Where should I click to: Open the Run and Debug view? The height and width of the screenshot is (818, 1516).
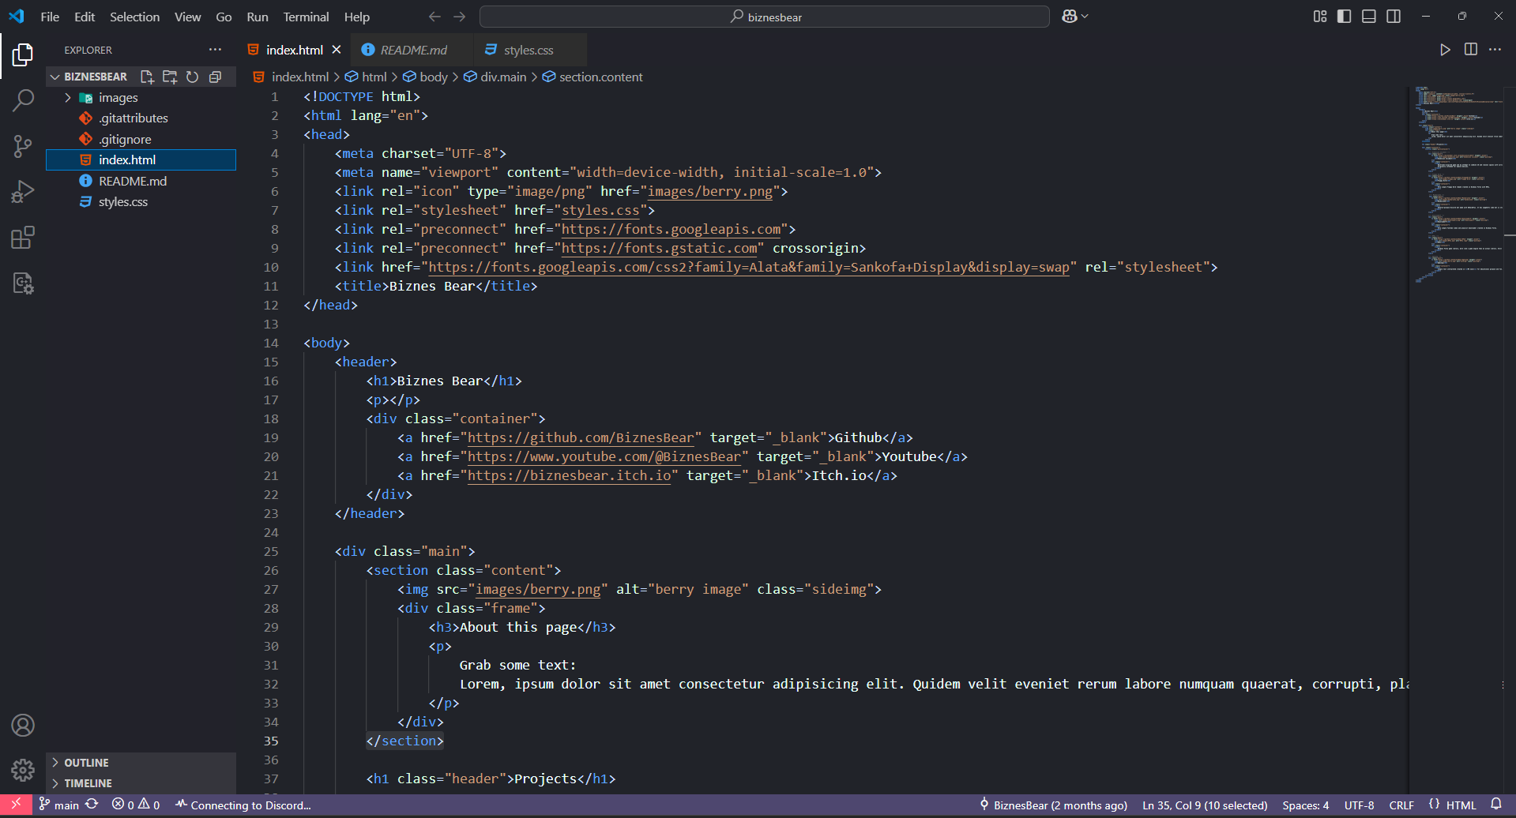pos(23,192)
